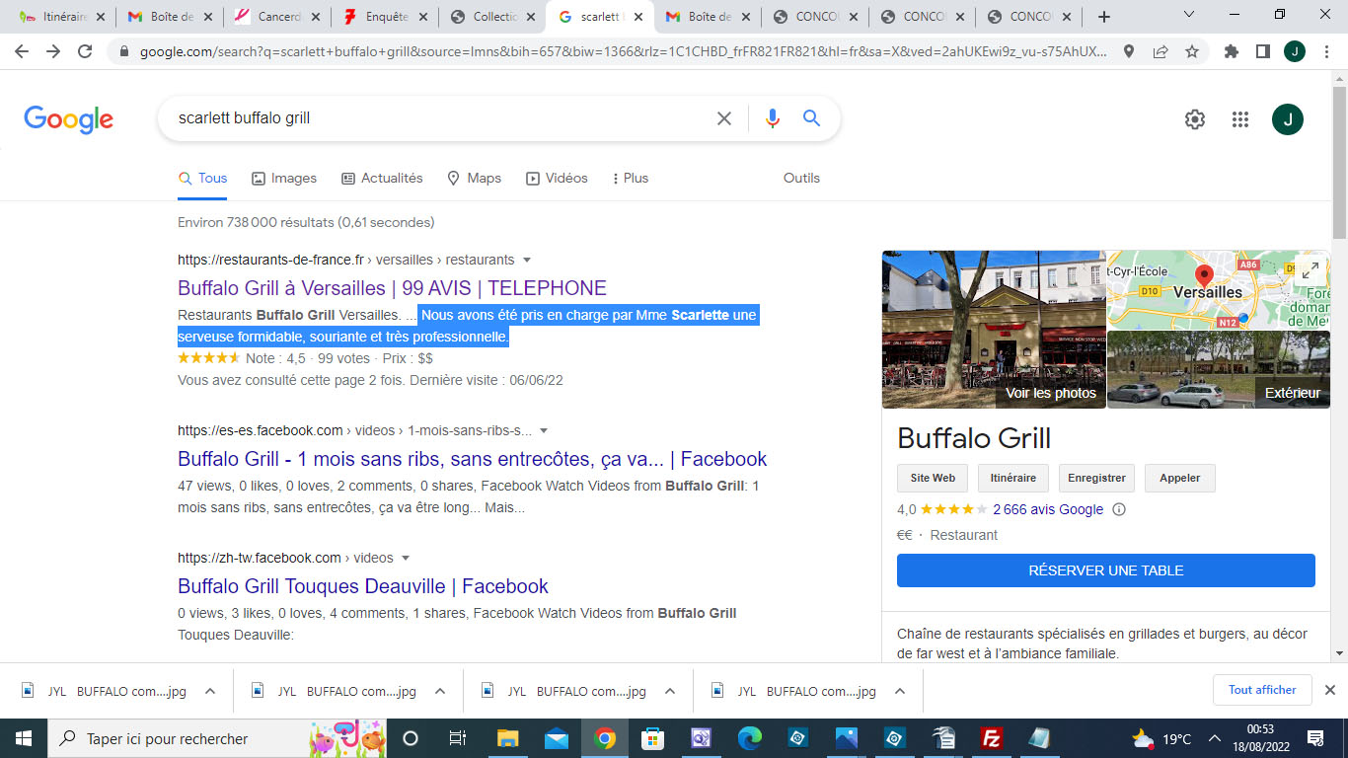Click the location pin icon in address bar
The width and height of the screenshot is (1348, 758).
click(1129, 52)
